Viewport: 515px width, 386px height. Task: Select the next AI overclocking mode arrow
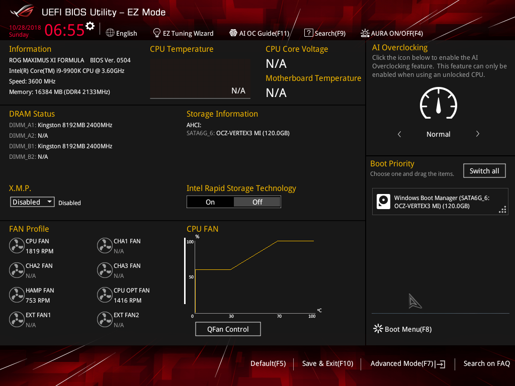(x=477, y=134)
